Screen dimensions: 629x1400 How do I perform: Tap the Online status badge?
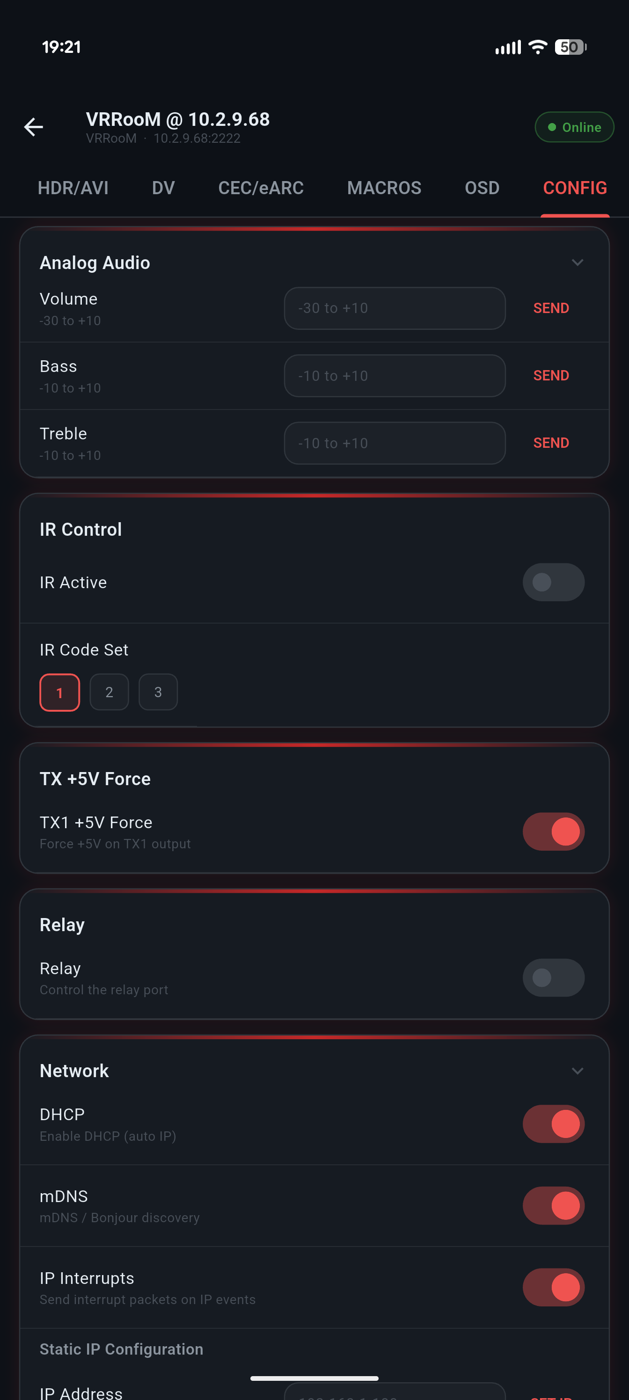pos(574,127)
